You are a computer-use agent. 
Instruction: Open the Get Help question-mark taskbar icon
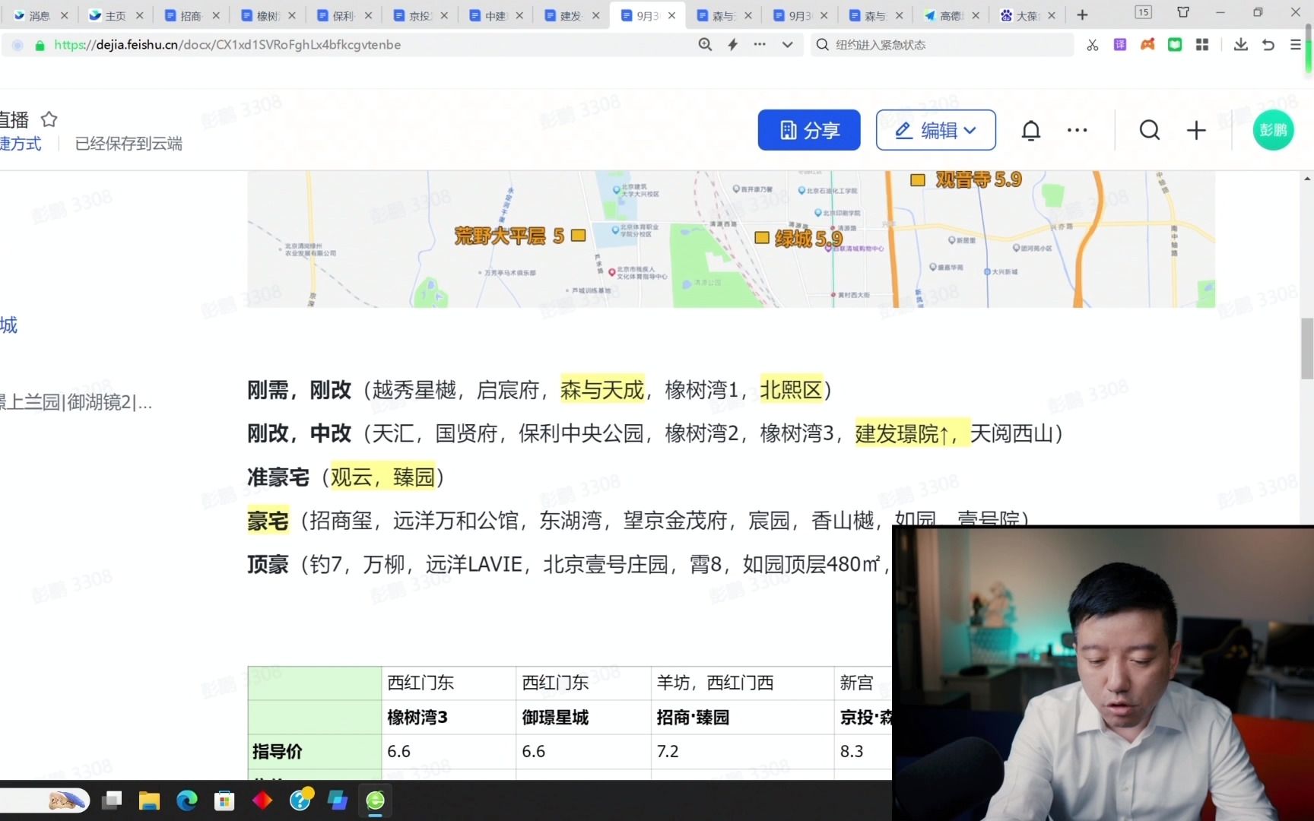tap(300, 800)
